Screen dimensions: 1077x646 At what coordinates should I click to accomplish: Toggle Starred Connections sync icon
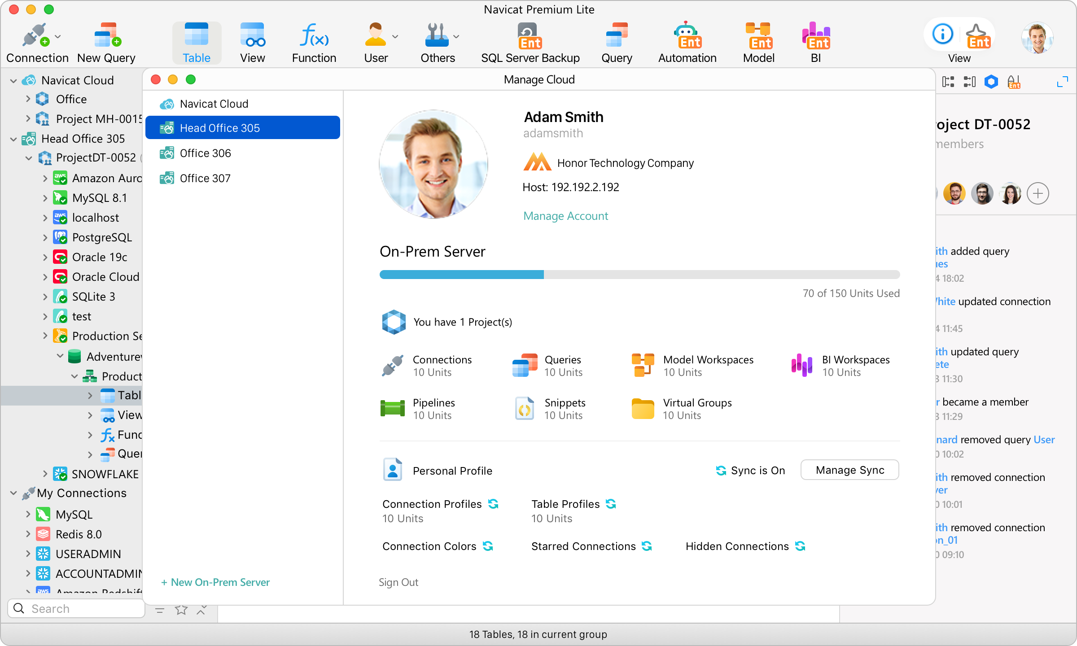pyautogui.click(x=647, y=546)
